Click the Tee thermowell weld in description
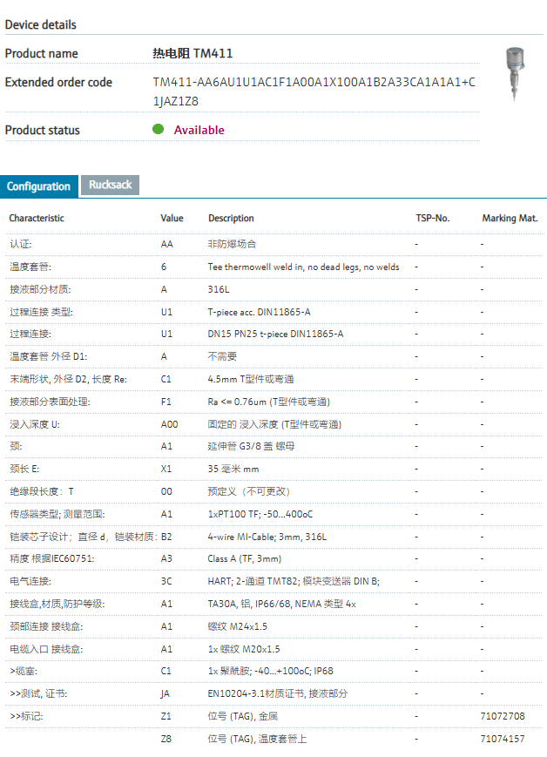The width and height of the screenshot is (547, 757). pyautogui.click(x=303, y=267)
